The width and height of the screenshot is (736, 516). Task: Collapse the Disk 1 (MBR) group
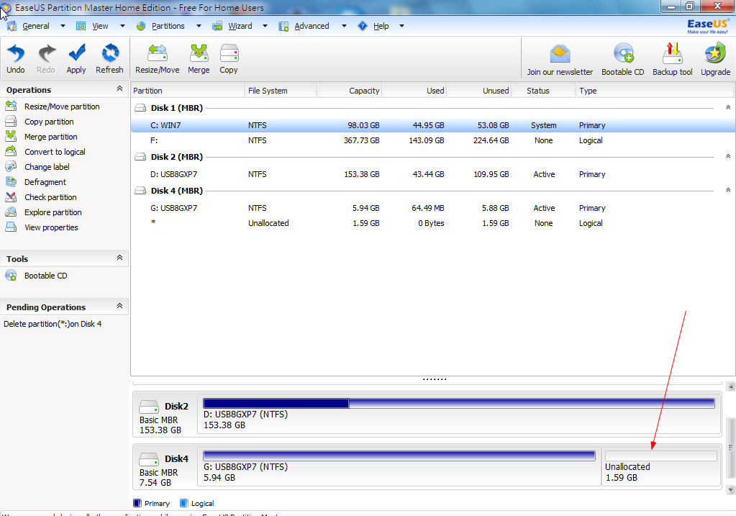click(x=728, y=107)
